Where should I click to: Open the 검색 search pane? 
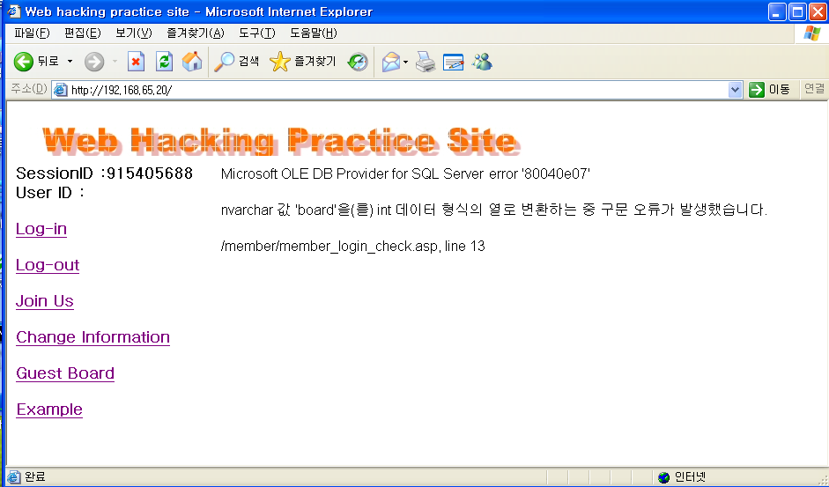pyautogui.click(x=236, y=62)
